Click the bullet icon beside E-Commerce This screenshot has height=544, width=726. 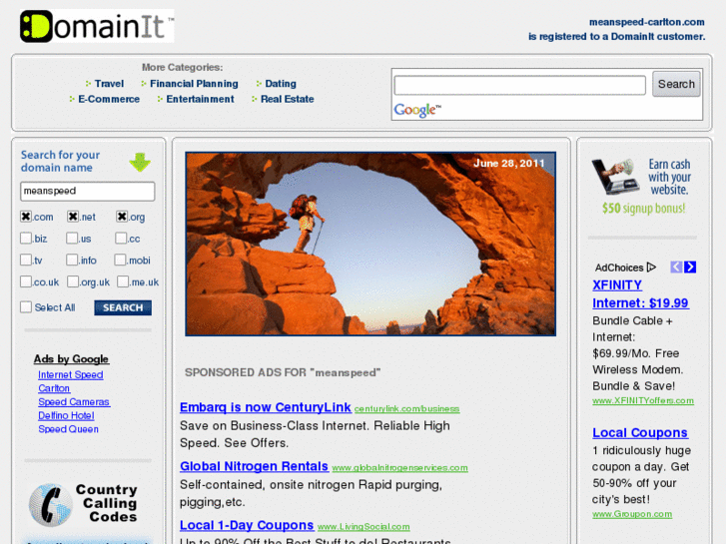click(x=72, y=99)
